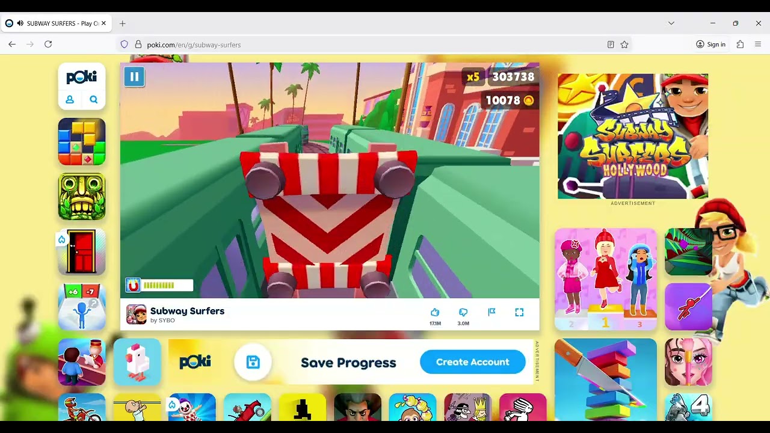Reload the page in the browser
The image size is (770, 433).
[x=48, y=45]
